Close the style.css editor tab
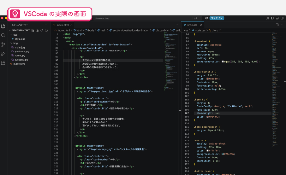 coord(201,25)
